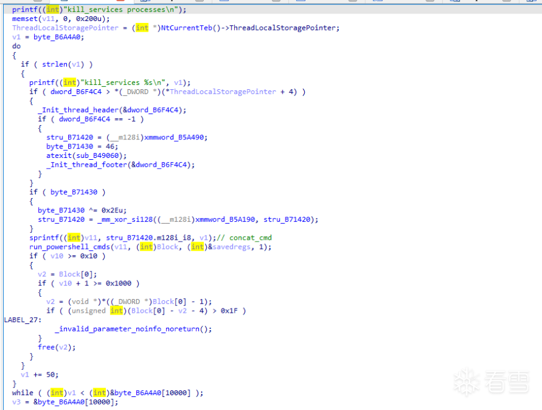Click _invalid_parameter_noinfo_noreturn call

[x=127, y=329]
